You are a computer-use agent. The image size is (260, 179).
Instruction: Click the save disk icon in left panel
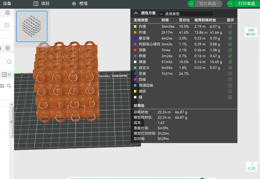[x=2, y=86]
